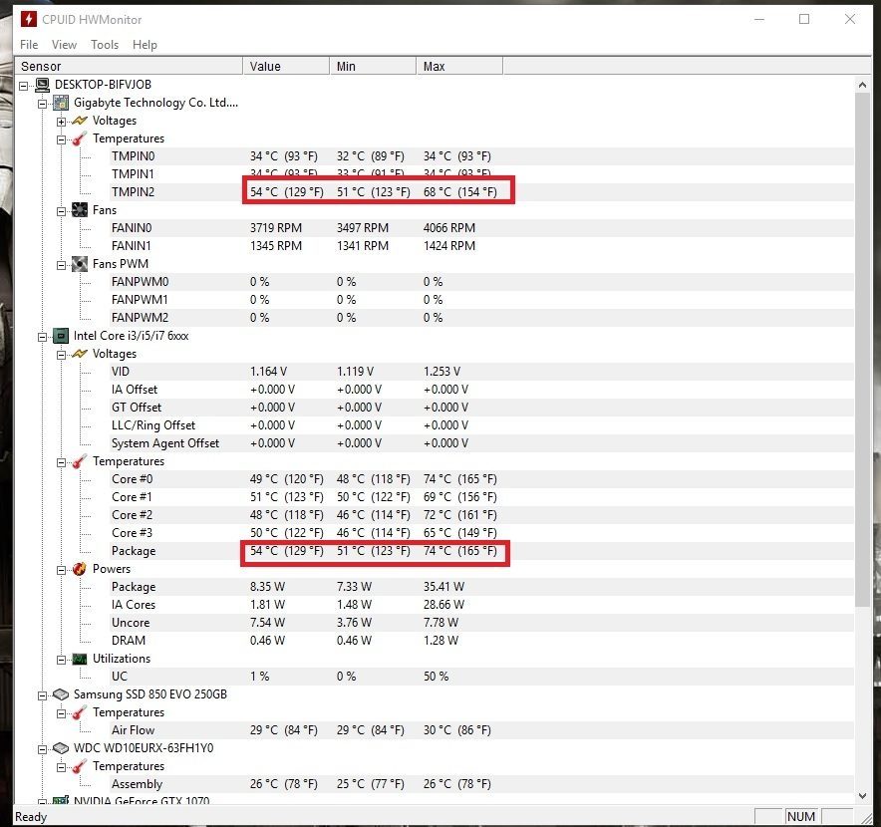Click the Voltages icon above VID
The width and height of the screenshot is (881, 827).
point(80,354)
